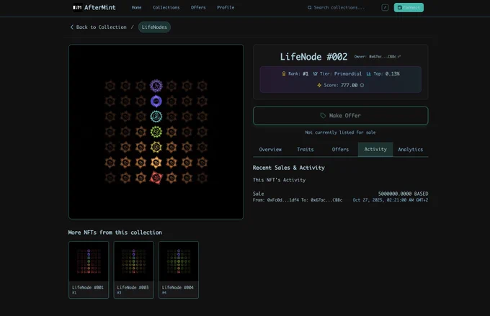
Task: Switch to the Analytics tab
Action: (410, 150)
